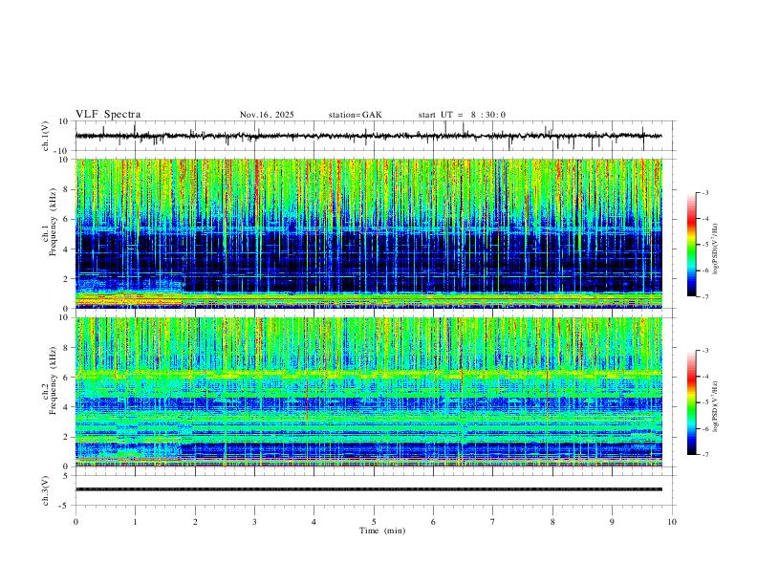Click the ch.1 spectrogram color scale bar
The image size is (757, 585).
point(691,245)
